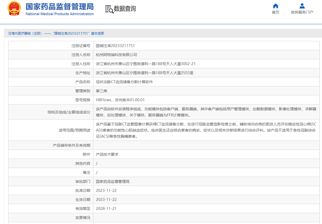
Task: Open the 首页 text link
Action: coord(276,12)
